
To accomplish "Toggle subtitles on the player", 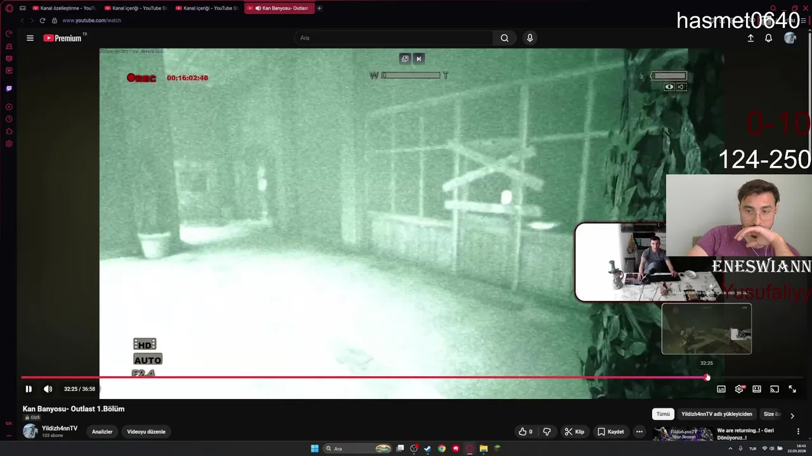I will point(721,389).
